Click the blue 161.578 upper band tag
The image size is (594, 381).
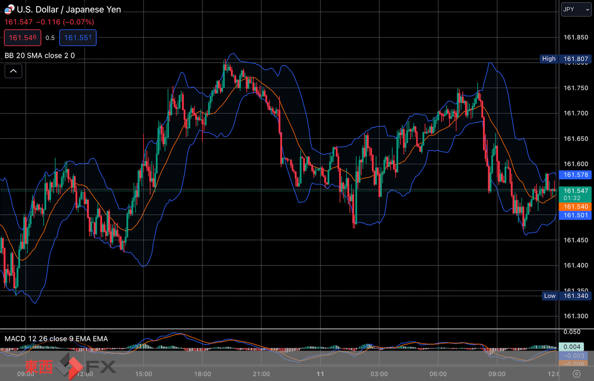click(x=575, y=175)
